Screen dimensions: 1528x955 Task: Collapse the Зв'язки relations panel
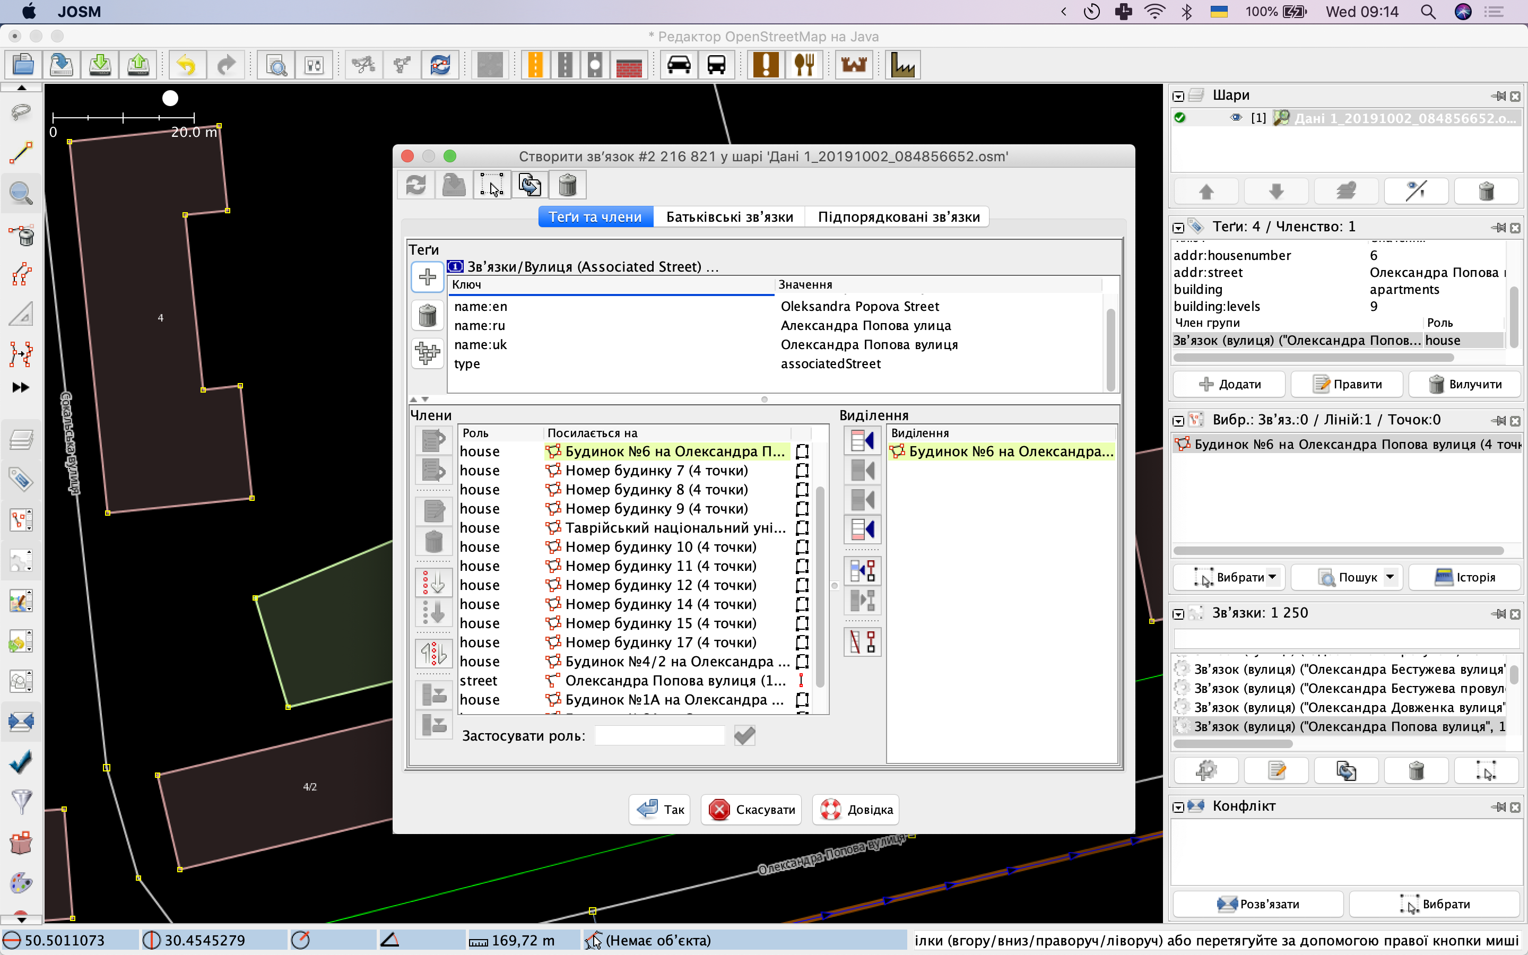1178,614
